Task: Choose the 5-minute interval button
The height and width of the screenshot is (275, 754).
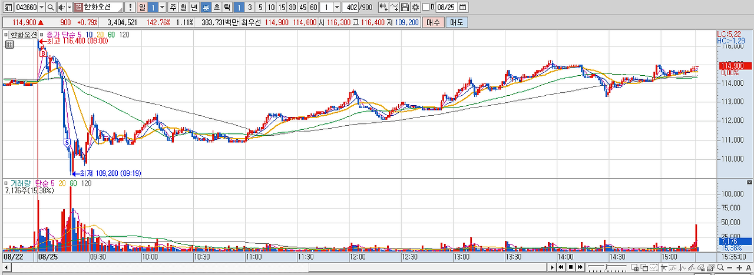Action: coord(260,7)
